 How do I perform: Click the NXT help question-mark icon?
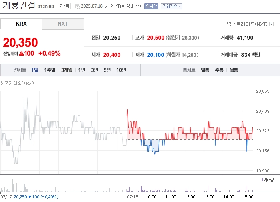coord(272,24)
